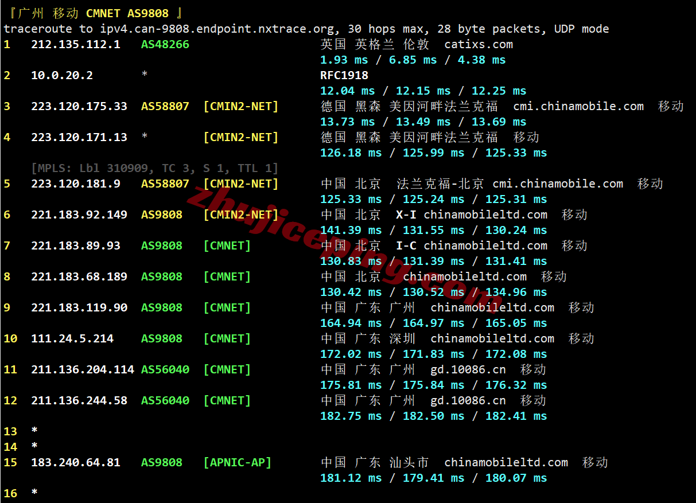Select the location 中国 广东 汕头市 on hop 15
The height and width of the screenshot is (503, 696).
coord(375,462)
